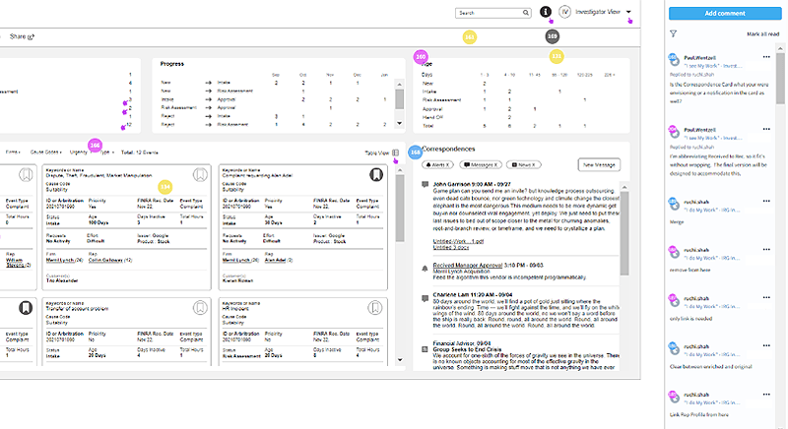Click Charlene Lam message bubble icon
Screen dimensions: 788x429
426,298
